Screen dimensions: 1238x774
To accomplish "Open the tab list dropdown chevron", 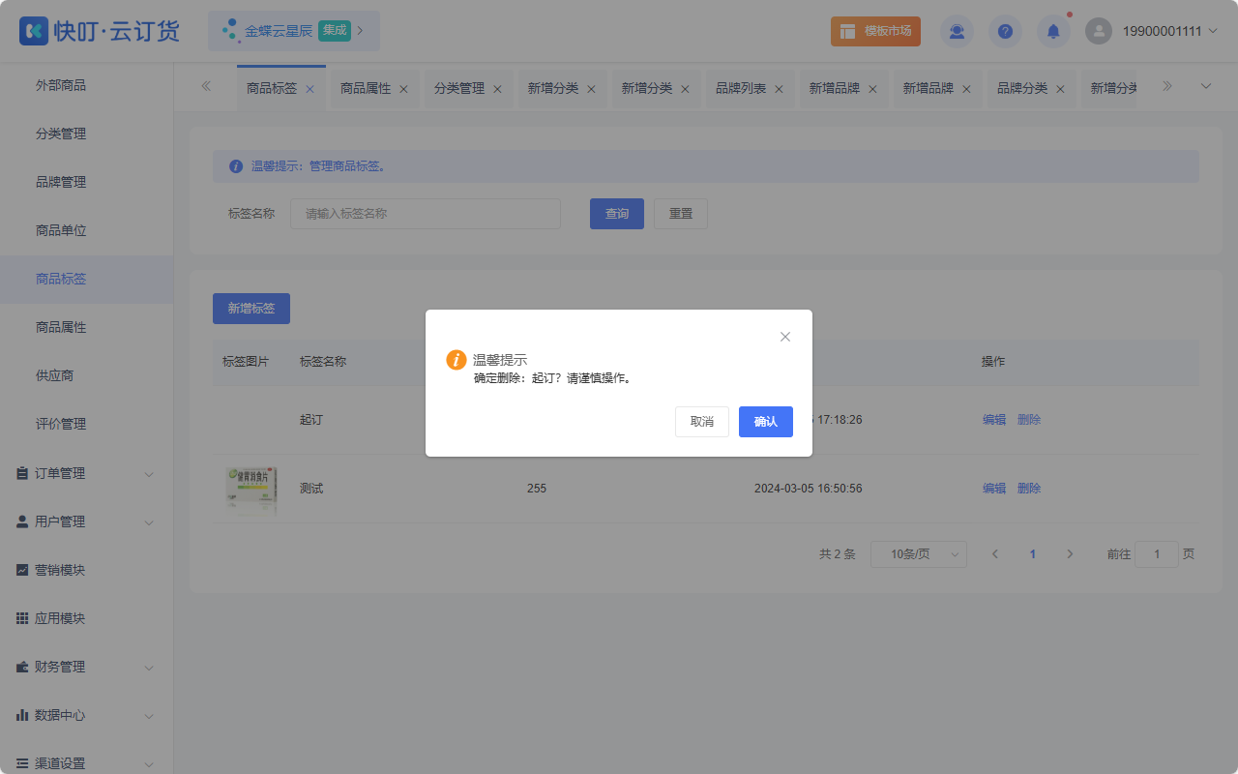I will click(x=1206, y=86).
